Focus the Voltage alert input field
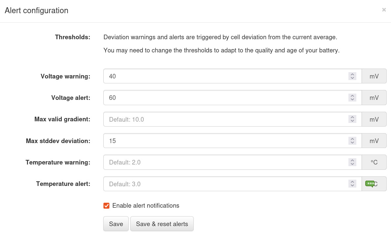Image resolution: width=391 pixels, height=237 pixels. [x=224, y=98]
